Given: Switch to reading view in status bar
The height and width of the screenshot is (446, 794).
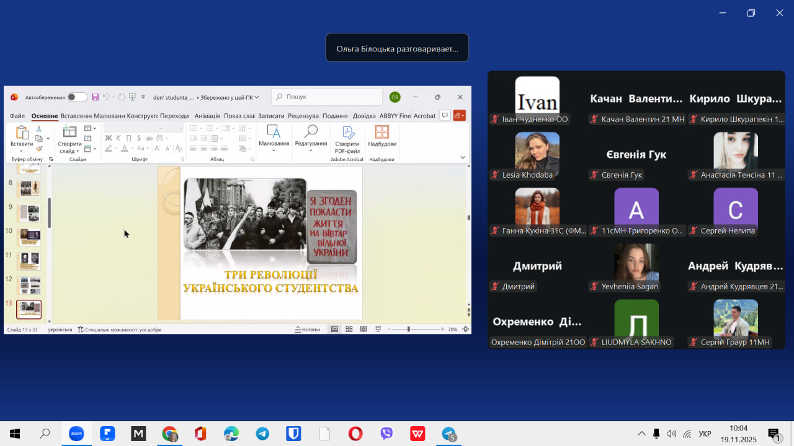Looking at the screenshot, I should coord(364,330).
